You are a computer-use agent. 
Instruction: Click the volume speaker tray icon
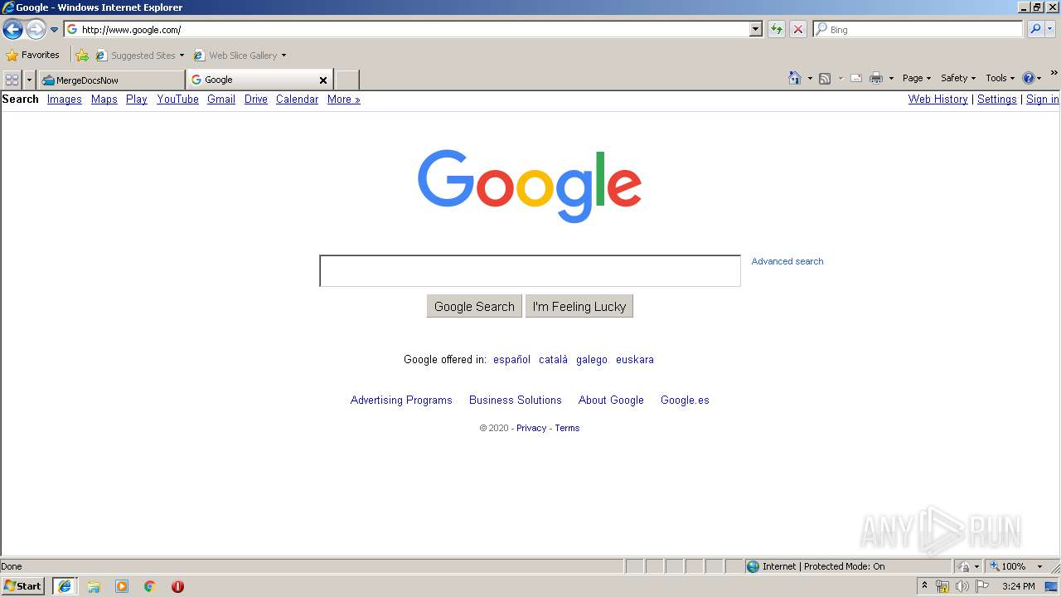pyautogui.click(x=962, y=586)
